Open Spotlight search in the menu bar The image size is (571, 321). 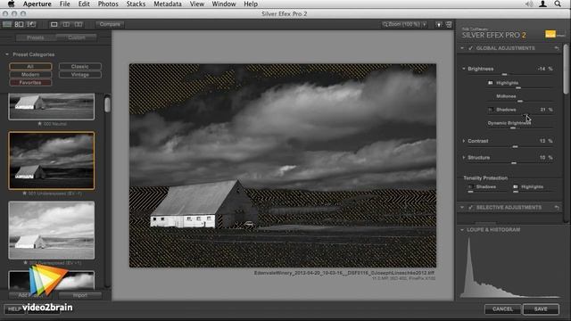(x=558, y=4)
